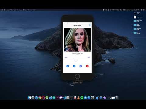Click the remaining time label

(89, 57)
